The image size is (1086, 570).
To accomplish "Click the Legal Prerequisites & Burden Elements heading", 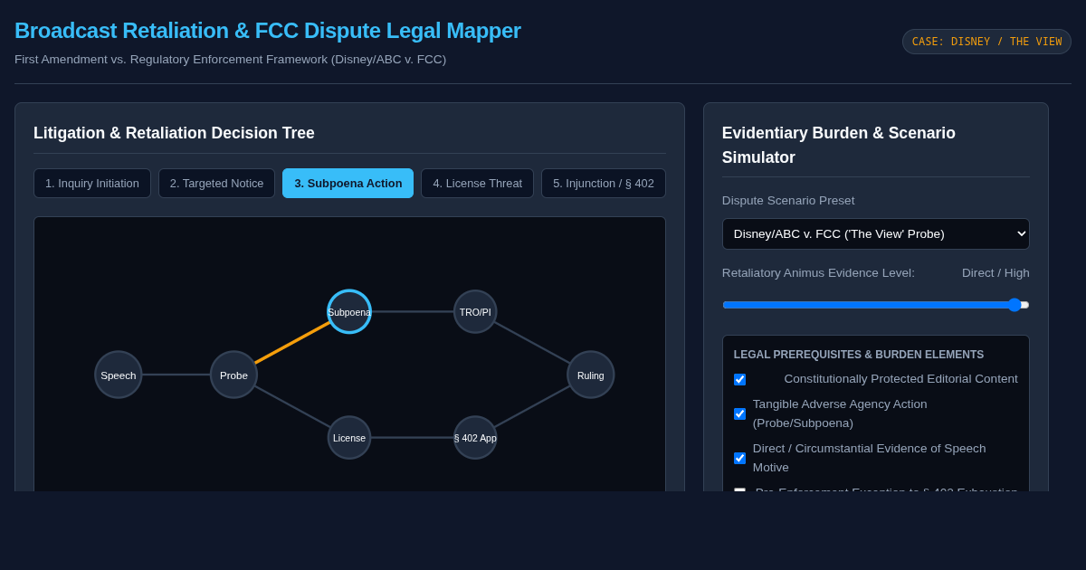I will [859, 355].
